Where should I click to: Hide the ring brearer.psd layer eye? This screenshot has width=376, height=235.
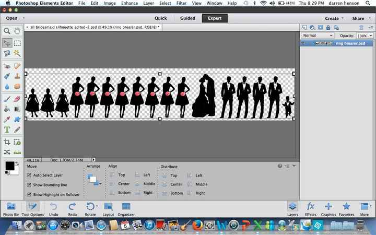[303, 43]
